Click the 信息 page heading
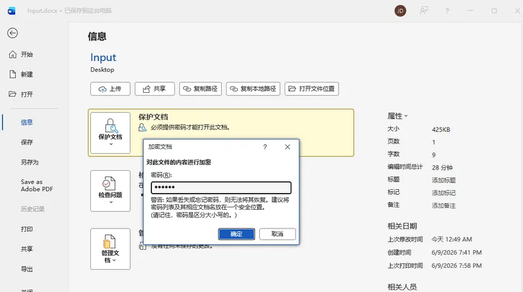 [97, 36]
